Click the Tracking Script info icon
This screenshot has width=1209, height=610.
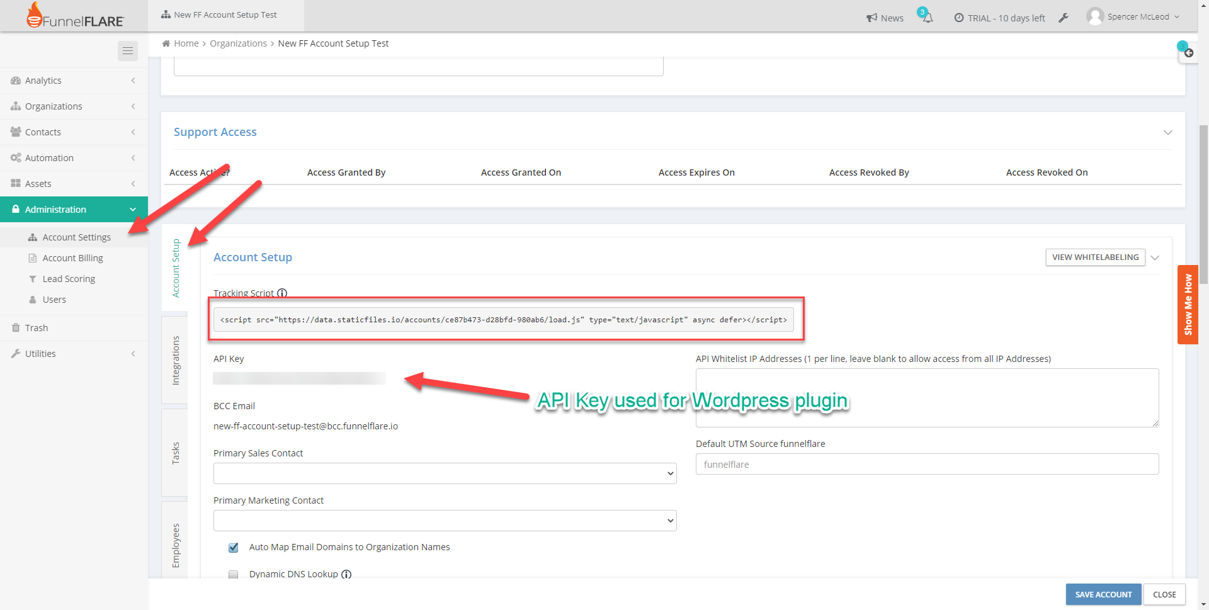coord(282,293)
